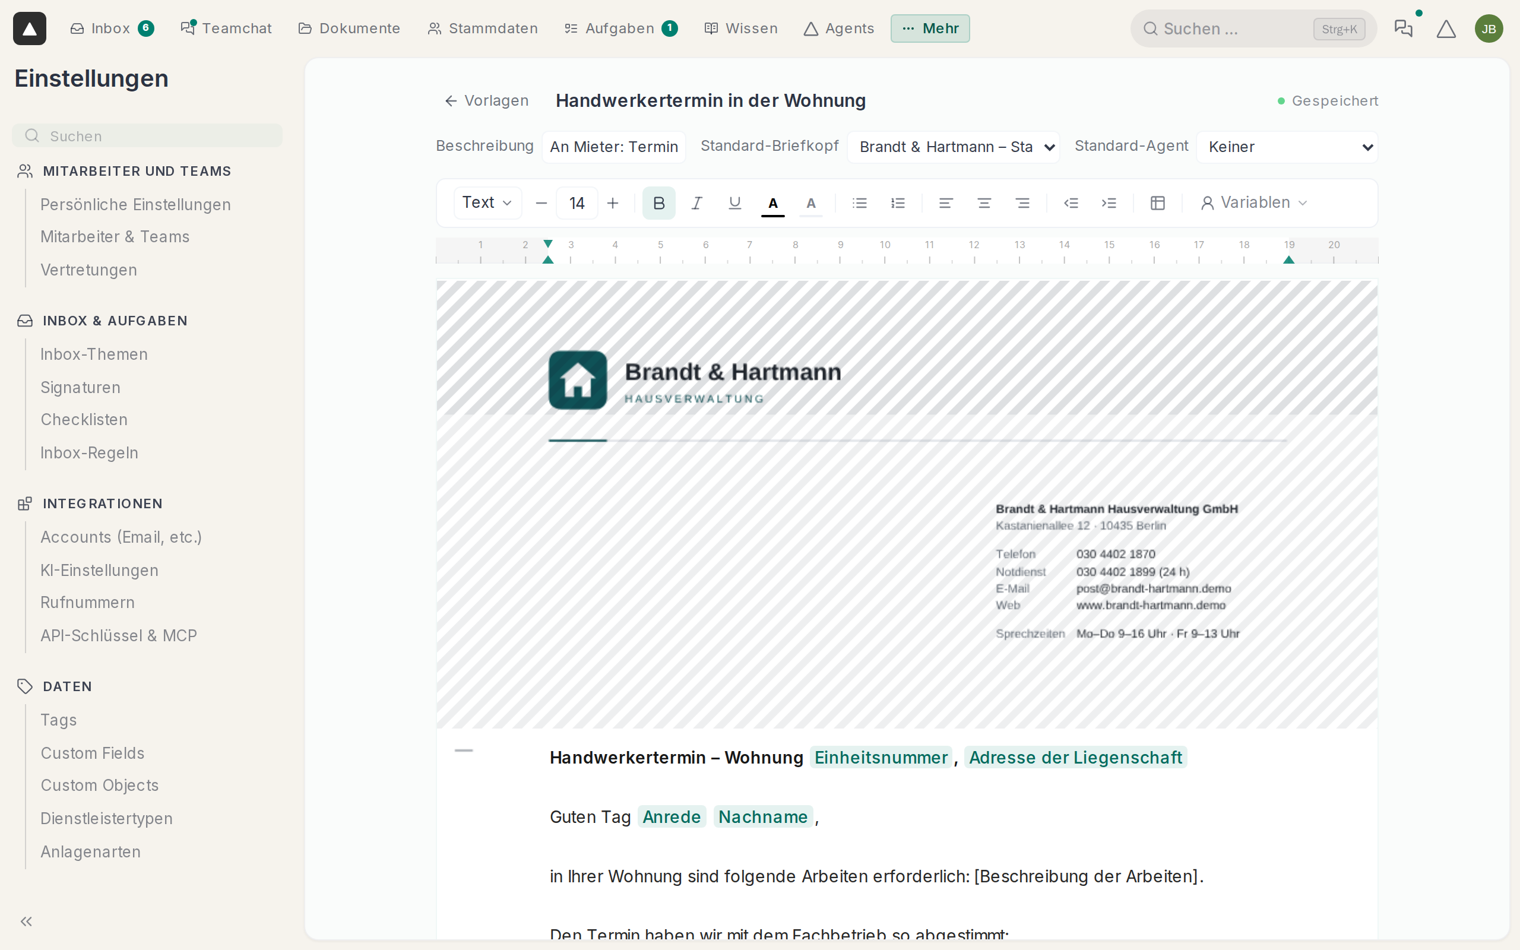
Task: Decrease the paragraph indent
Action: coord(1071,203)
